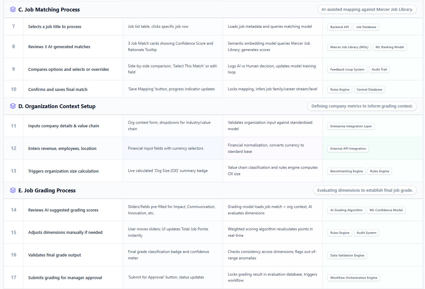Click 'Enters revenue, employees, location'

coord(62,149)
